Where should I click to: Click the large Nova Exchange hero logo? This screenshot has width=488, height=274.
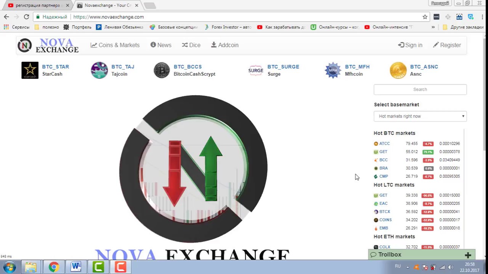click(x=193, y=169)
